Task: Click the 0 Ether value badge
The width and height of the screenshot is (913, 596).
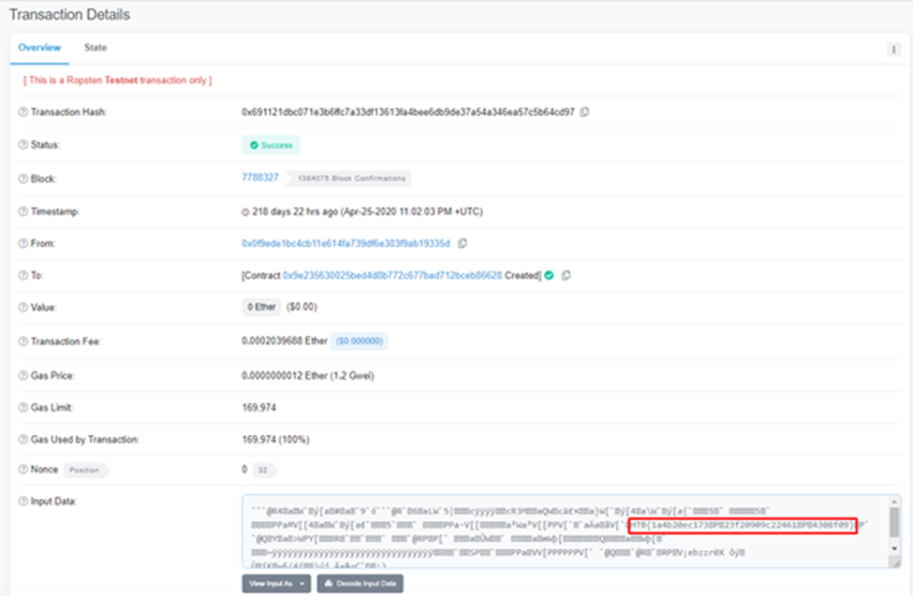Action: 261,307
